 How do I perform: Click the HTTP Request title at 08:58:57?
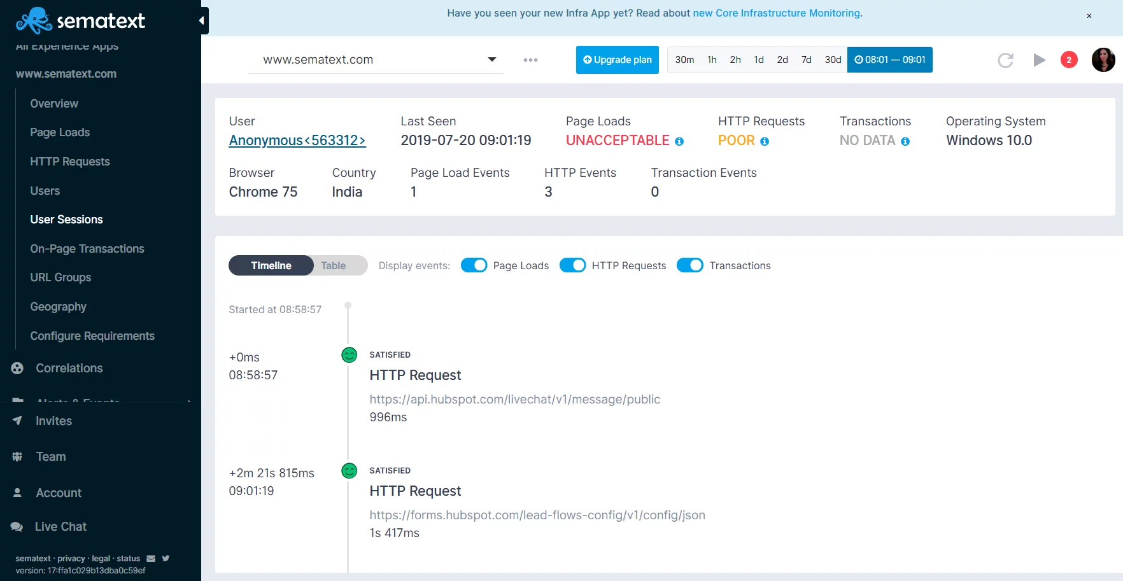pyautogui.click(x=415, y=375)
